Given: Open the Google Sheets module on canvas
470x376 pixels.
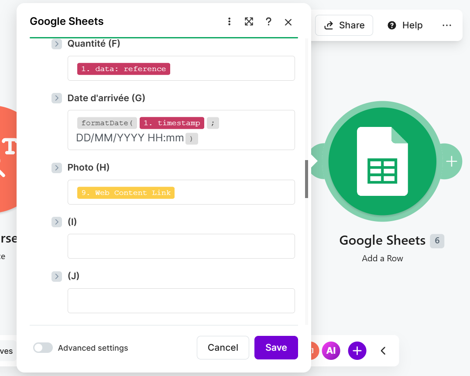Looking at the screenshot, I should 382,161.
